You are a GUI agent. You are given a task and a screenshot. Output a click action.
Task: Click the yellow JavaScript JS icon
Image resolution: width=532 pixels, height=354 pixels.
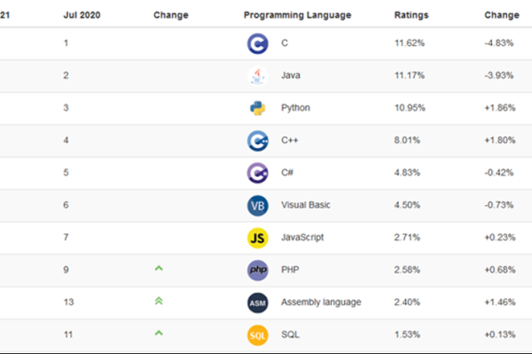coord(258,237)
